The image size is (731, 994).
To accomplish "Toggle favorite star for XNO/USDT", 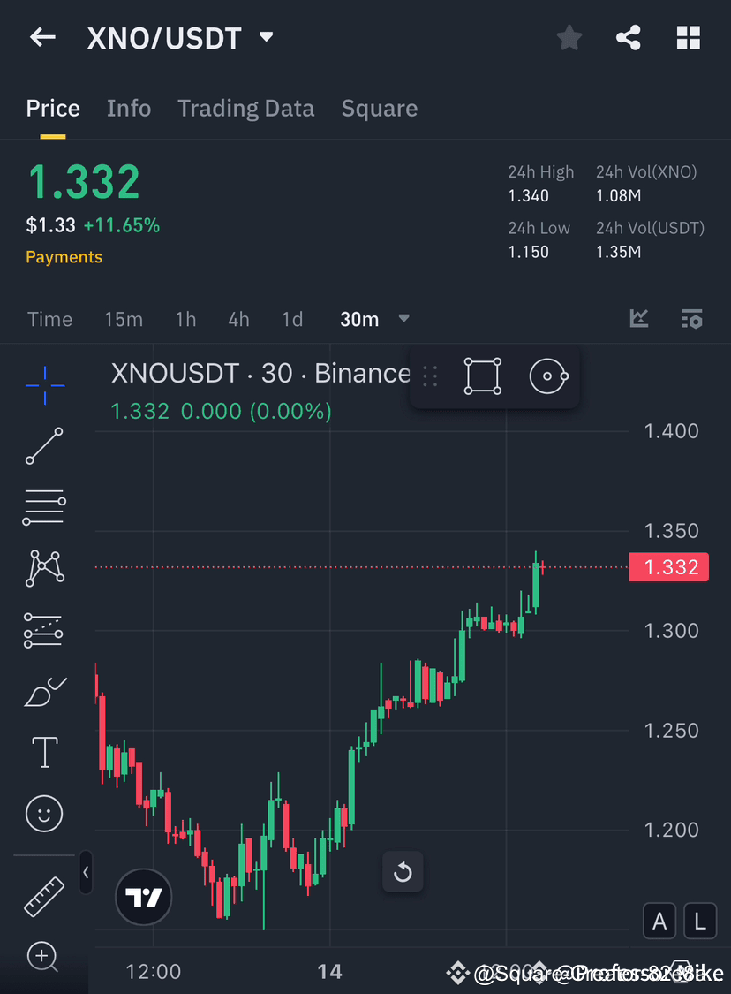I will coord(569,37).
